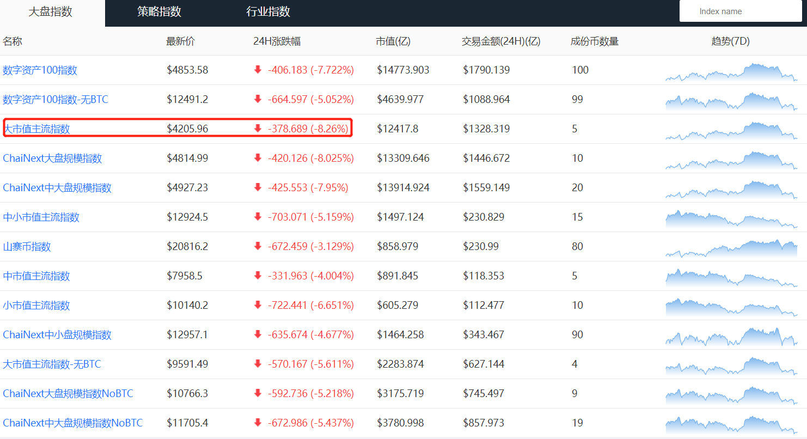Screen dimensions: 807x439
Task: Click the 市值(亿) column header
Action: tap(393, 41)
